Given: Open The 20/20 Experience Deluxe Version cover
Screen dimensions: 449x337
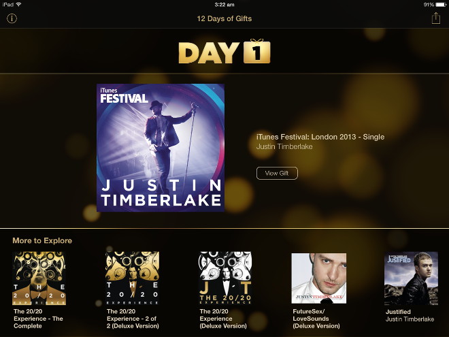Looking at the screenshot, I should pyautogui.click(x=225, y=278).
